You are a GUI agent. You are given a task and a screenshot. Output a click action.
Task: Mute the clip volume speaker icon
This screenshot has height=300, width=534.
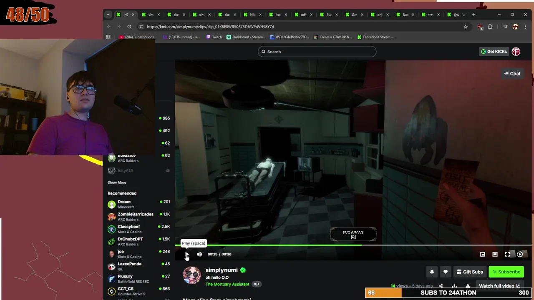coord(199,254)
